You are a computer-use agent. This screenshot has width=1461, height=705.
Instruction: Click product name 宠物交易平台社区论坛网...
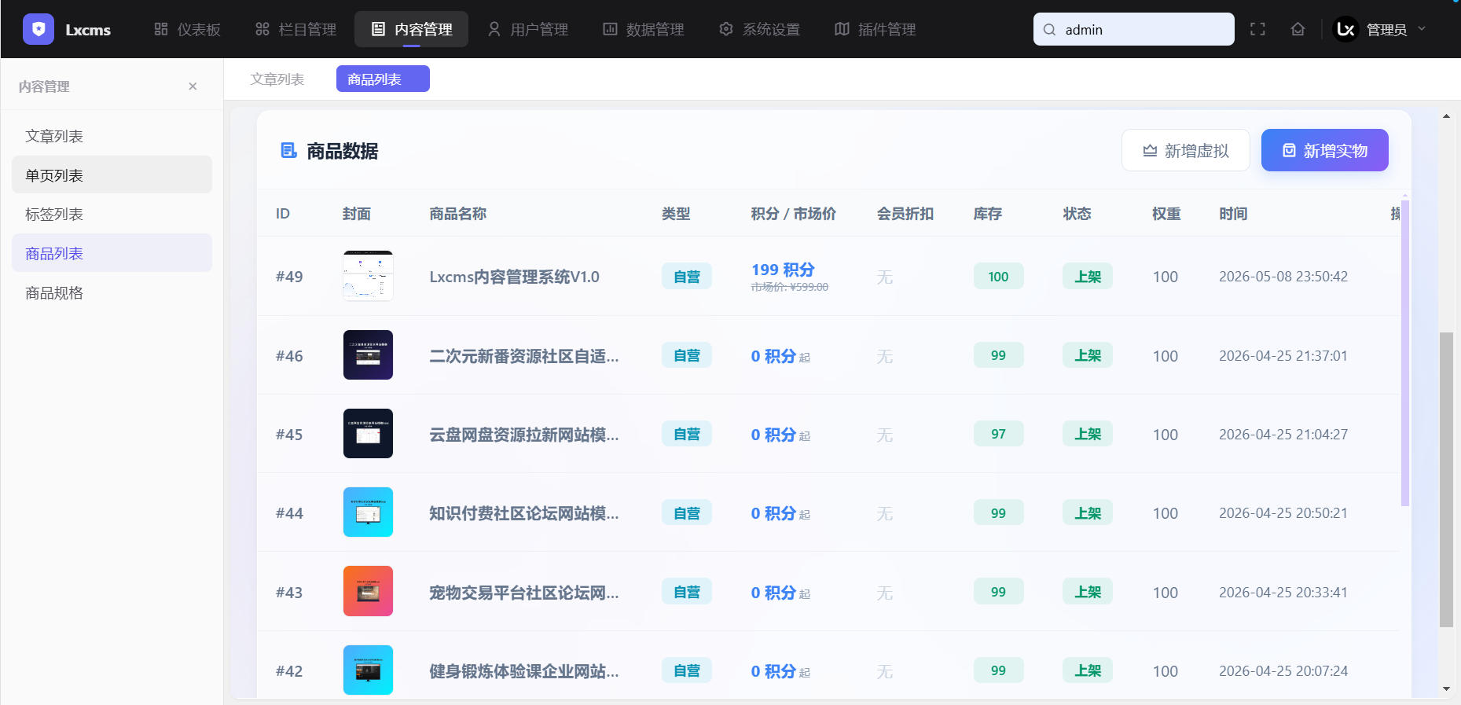point(523,593)
